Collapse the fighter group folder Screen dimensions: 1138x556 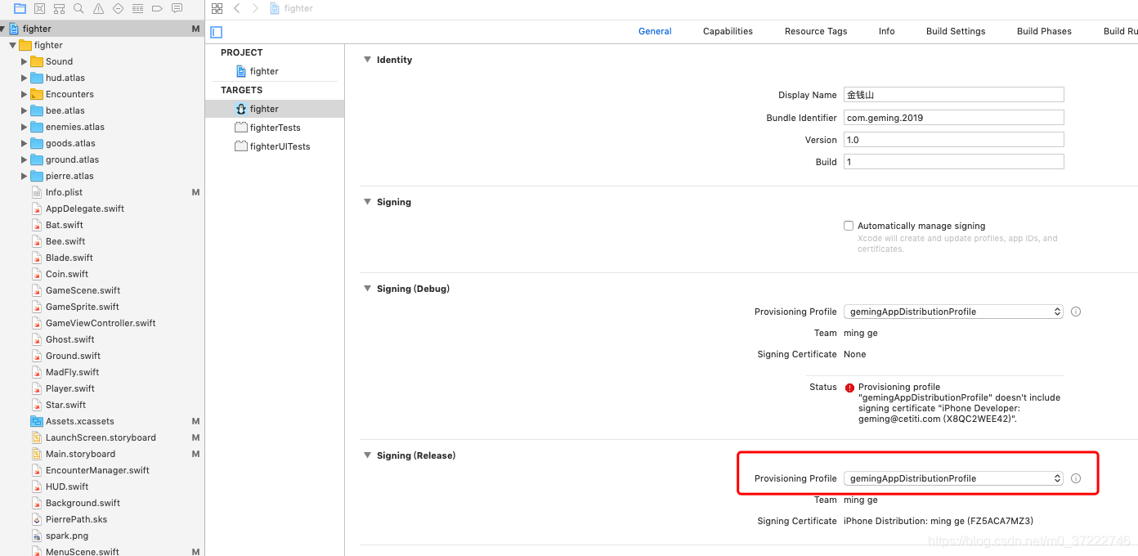point(12,45)
